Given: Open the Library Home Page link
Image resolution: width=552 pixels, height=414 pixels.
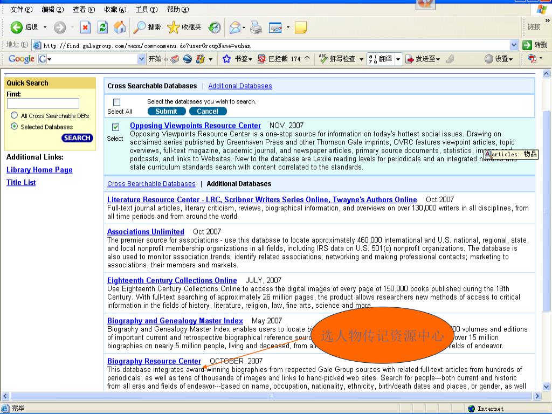Looking at the screenshot, I should click(x=39, y=170).
